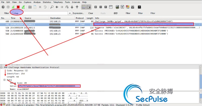
Task: Zoom out packet text
Action: pyautogui.click(x=101, y=7)
